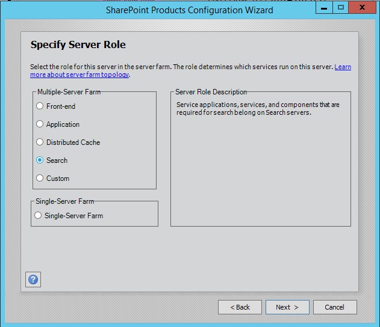Open the blue question mark help icon
Screen dimensions: 380x327
click(33, 280)
